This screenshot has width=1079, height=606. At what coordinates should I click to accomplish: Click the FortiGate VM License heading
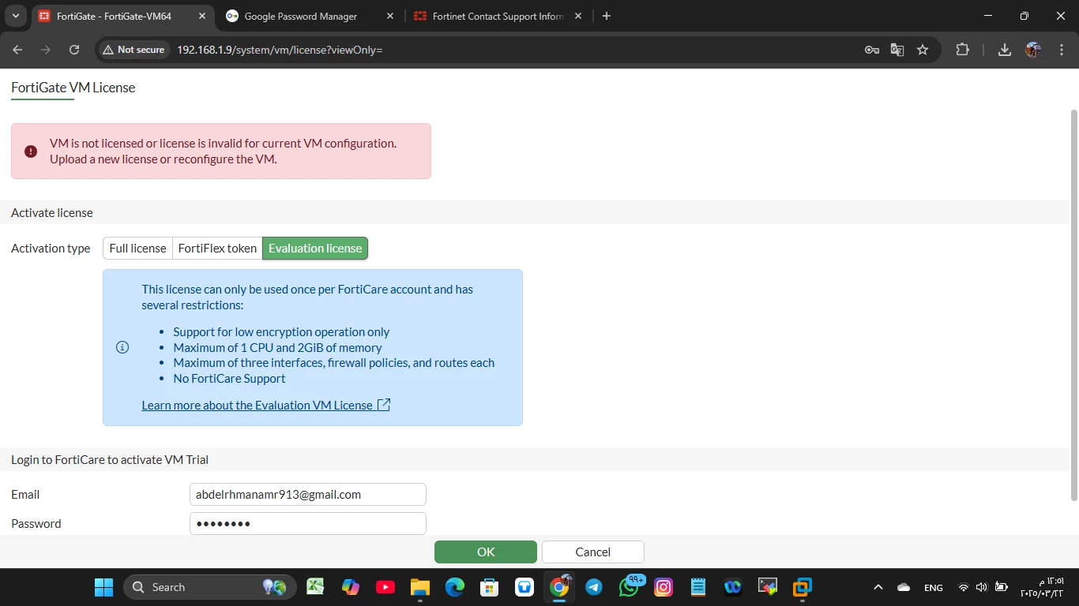(73, 88)
